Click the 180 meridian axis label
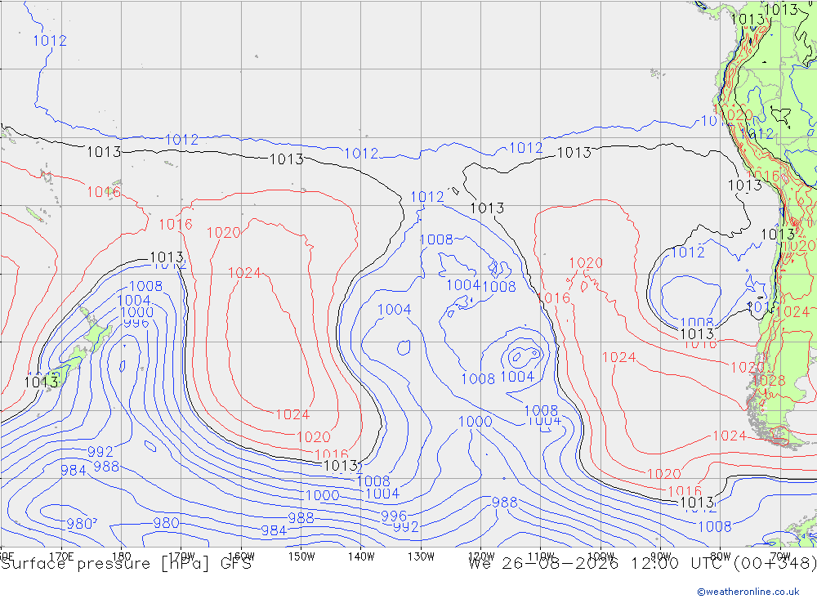Screen dimensions: 817x599 (x=122, y=557)
